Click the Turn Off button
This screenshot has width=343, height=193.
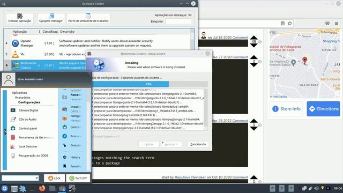pyautogui.click(x=78, y=178)
